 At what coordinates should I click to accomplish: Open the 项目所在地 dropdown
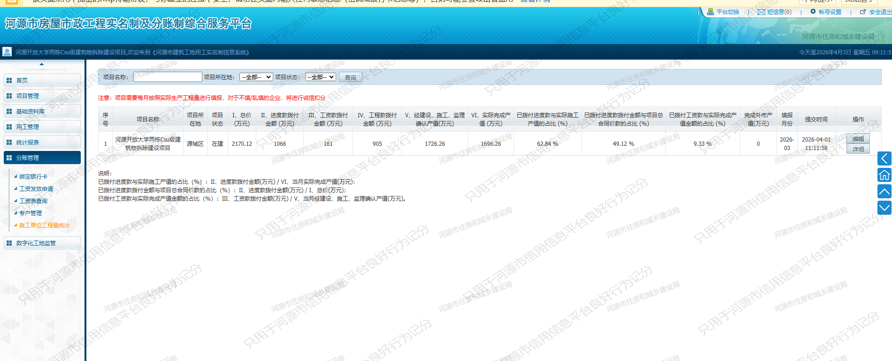tap(256, 77)
